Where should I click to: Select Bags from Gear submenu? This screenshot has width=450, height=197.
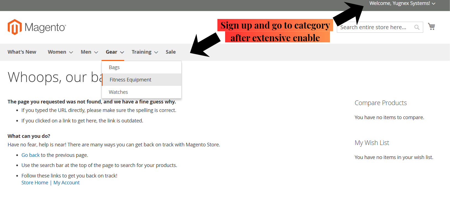pos(142,67)
